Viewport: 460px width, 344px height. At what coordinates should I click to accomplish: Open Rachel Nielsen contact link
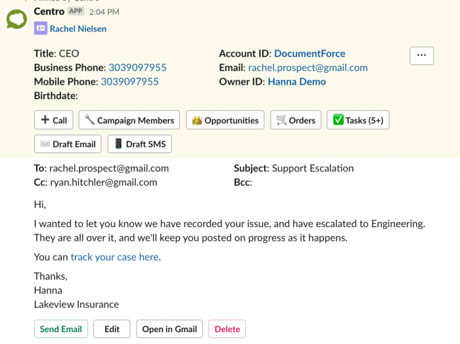(78, 29)
